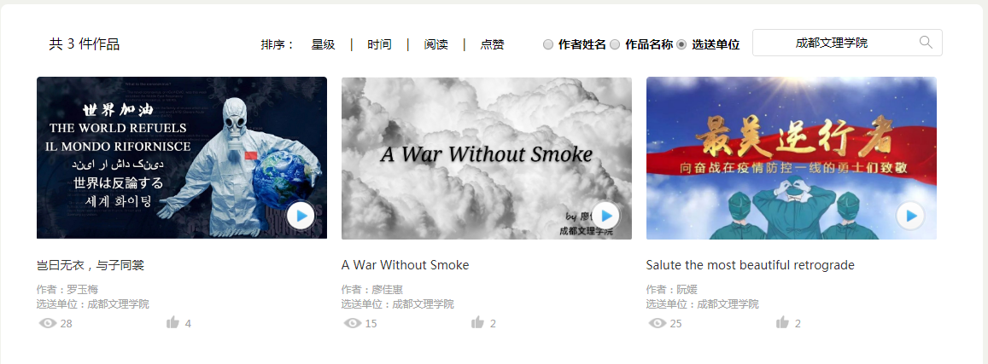
Task: Click thumbs-up icon for 阮媛's work
Action: point(782,323)
